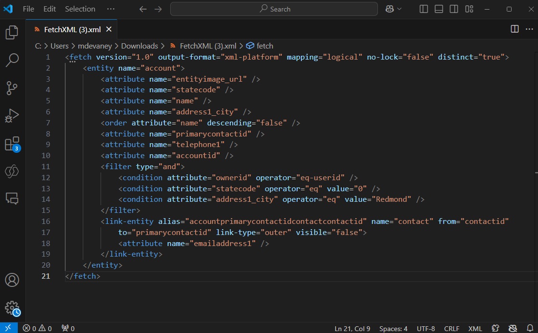538x333 pixels.
Task: Open Copilot from the title bar icon
Action: tap(390, 9)
